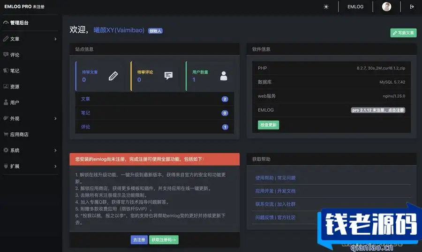This screenshot has width=422, height=252.
Task: Click the 获取帮助 panel header
Action: point(332,159)
